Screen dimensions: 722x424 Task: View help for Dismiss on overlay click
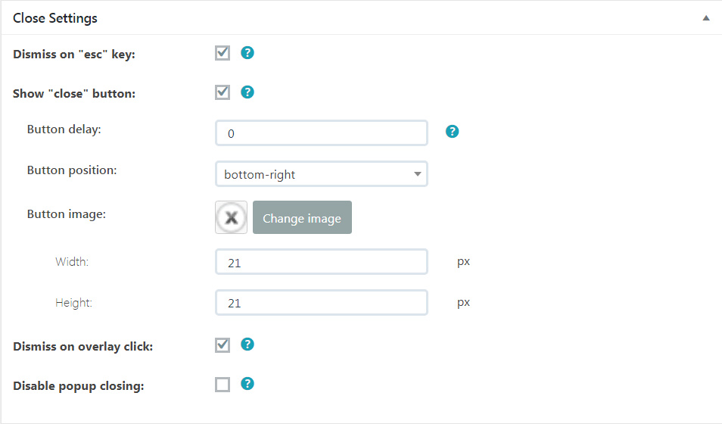pos(247,344)
